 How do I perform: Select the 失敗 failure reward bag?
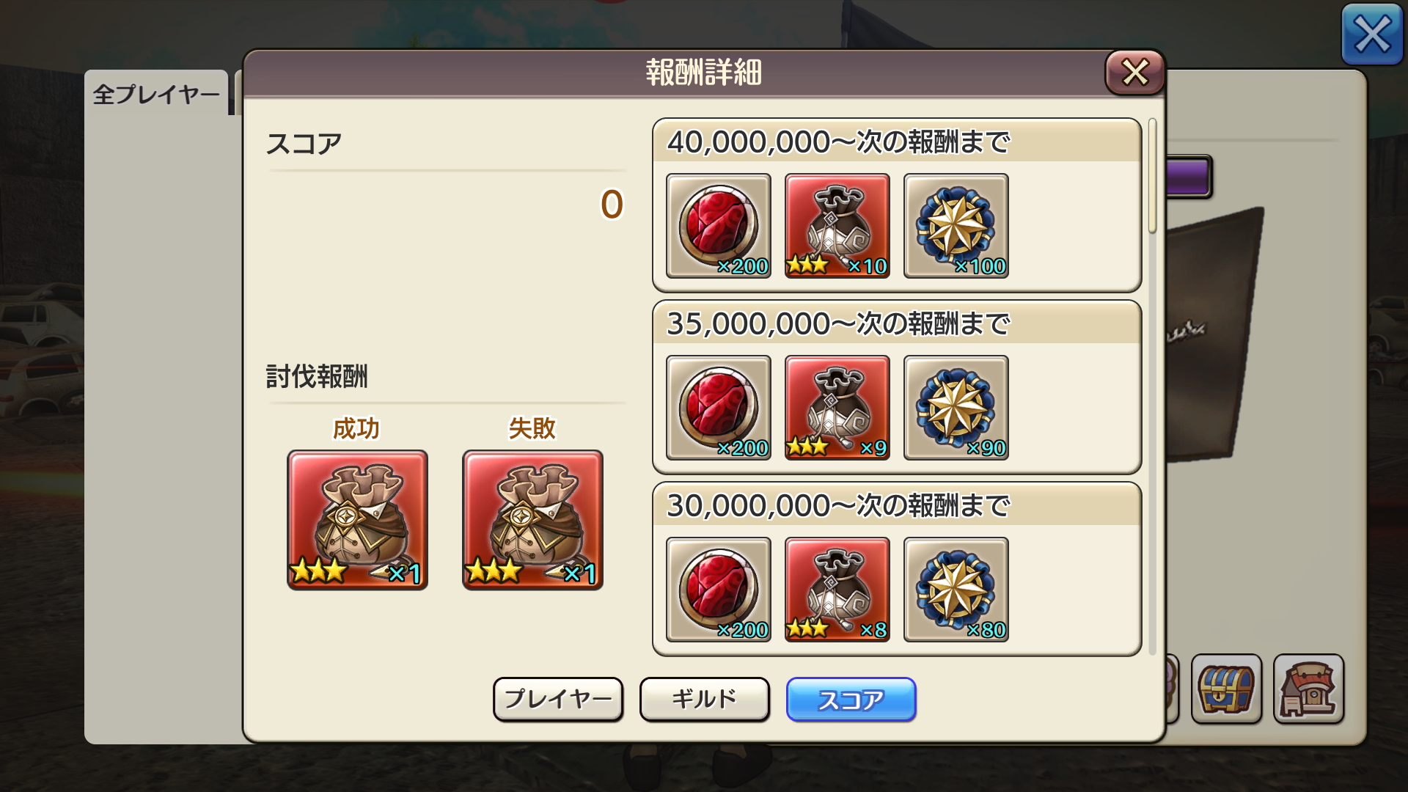532,520
